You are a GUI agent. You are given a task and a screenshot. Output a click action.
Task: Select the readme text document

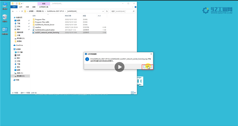coord(37,27)
